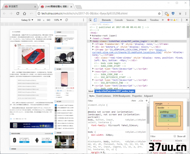Select the body.isNotPad breadcrumb

[115, 91]
